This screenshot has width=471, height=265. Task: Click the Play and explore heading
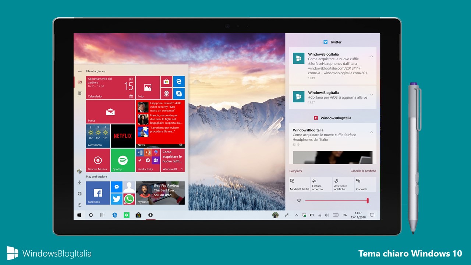pyautogui.click(x=96, y=177)
